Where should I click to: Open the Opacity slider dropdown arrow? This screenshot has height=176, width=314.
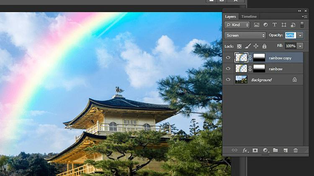tap(300, 36)
